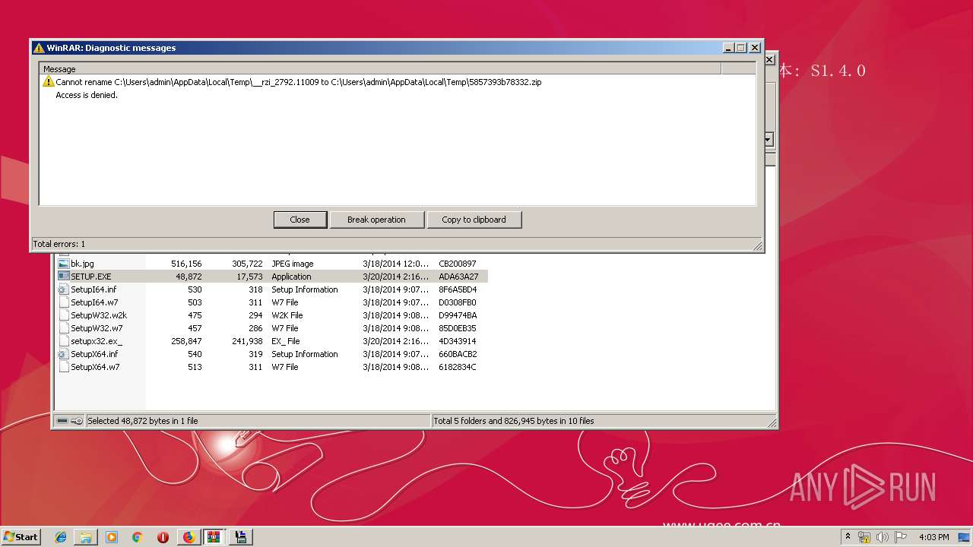The width and height of the screenshot is (973, 547).
Task: Click the volume speaker tray icon
Action: point(882,537)
